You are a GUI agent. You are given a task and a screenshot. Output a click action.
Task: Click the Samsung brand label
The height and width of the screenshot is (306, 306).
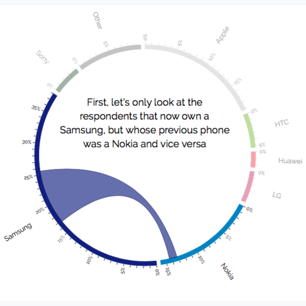coord(18,232)
